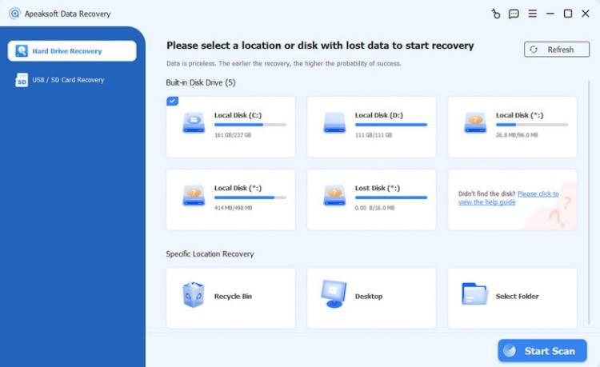Uncheck the Local Disk (C:) checkbox
The height and width of the screenshot is (367, 600).
coord(173,101)
